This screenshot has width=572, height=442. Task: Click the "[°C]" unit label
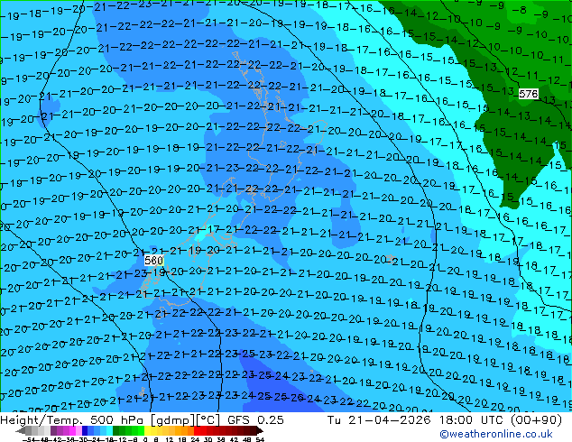point(208,420)
